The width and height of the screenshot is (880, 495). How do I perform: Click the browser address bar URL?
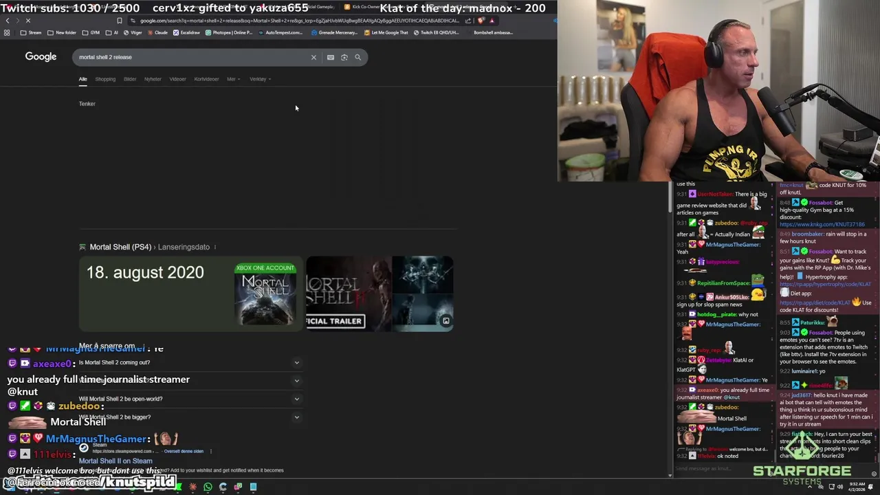[299, 21]
